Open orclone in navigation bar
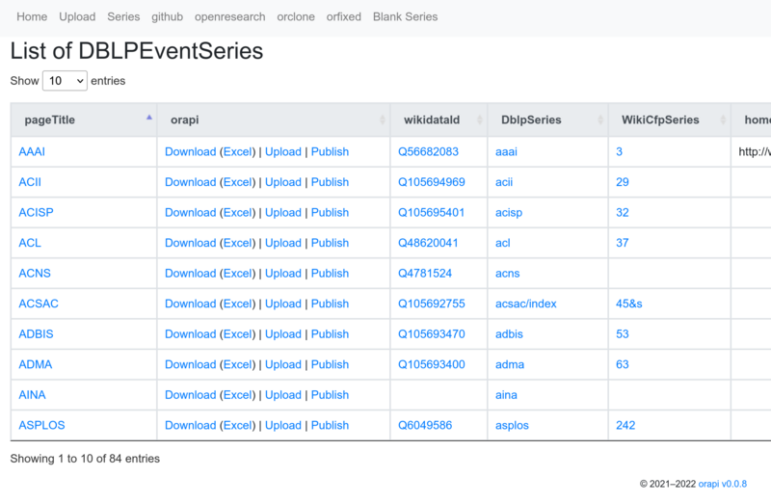This screenshot has width=771, height=503. tap(296, 16)
